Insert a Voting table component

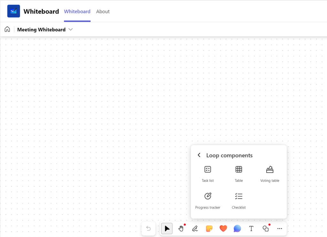click(x=270, y=174)
